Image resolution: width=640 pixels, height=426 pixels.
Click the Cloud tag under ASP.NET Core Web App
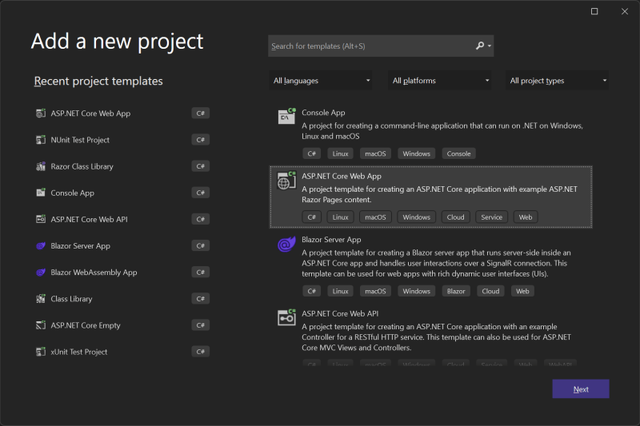coord(455,217)
